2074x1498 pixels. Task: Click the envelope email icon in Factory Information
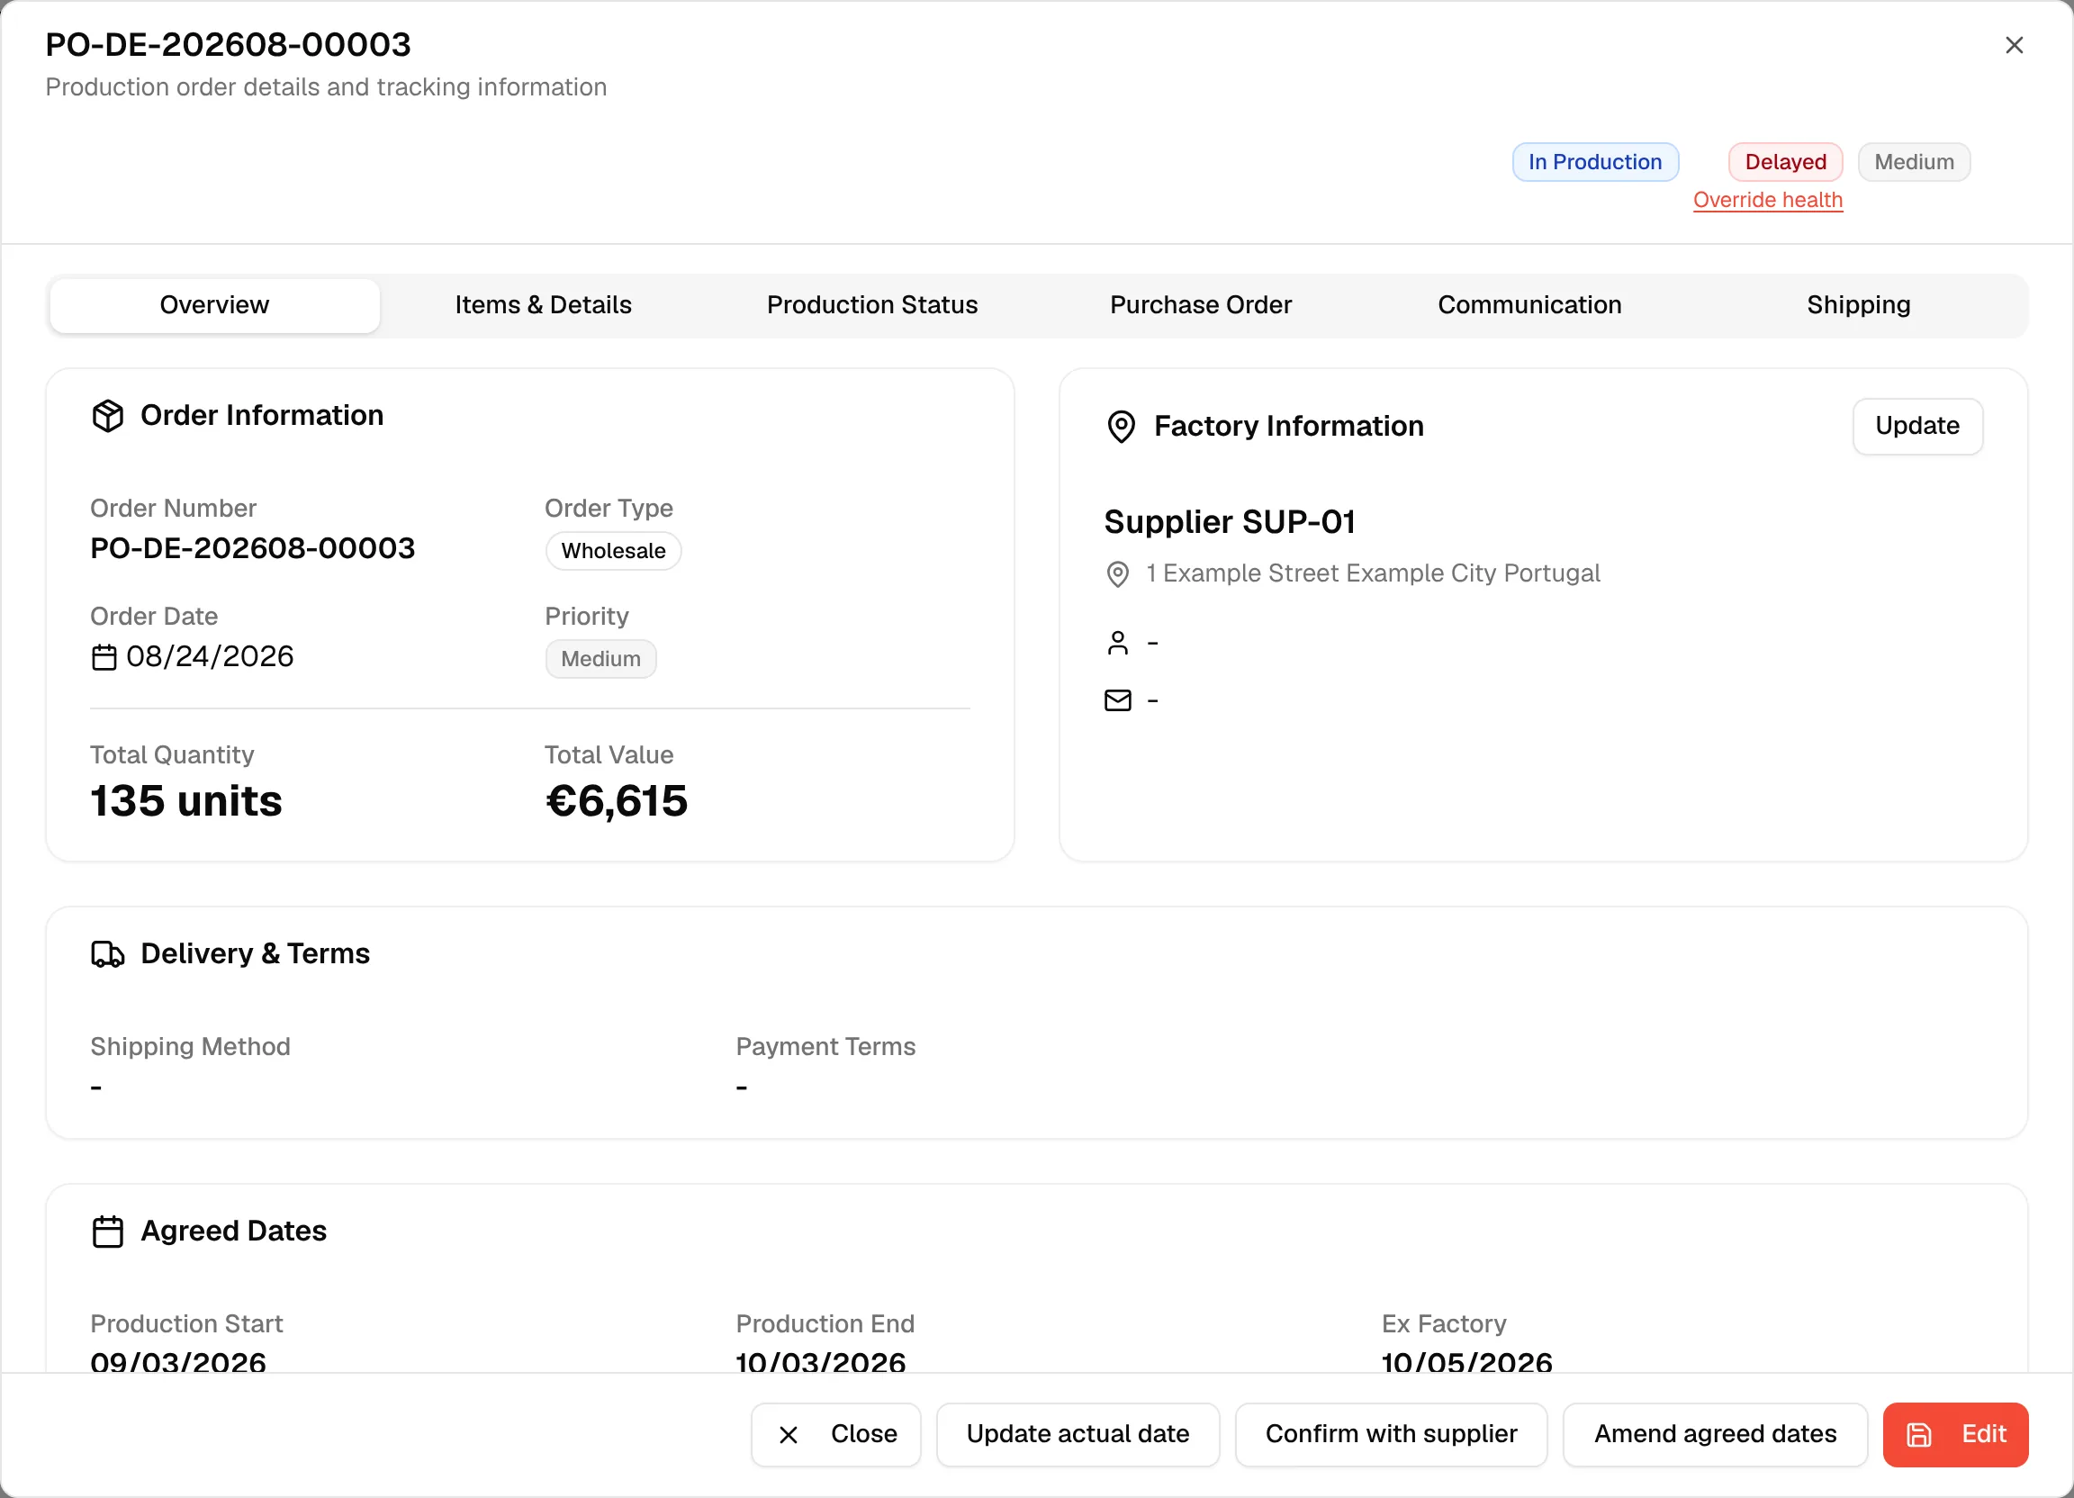coord(1117,700)
